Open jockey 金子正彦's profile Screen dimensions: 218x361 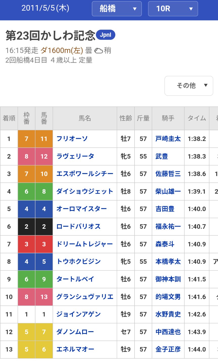tap(168, 349)
